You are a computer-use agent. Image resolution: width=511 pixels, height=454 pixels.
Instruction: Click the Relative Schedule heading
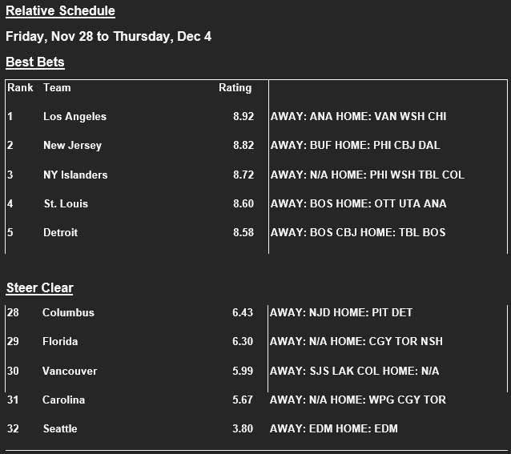60,11
